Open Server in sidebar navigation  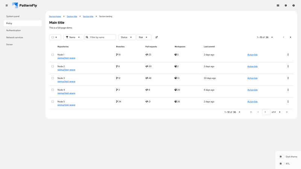coord(23,44)
